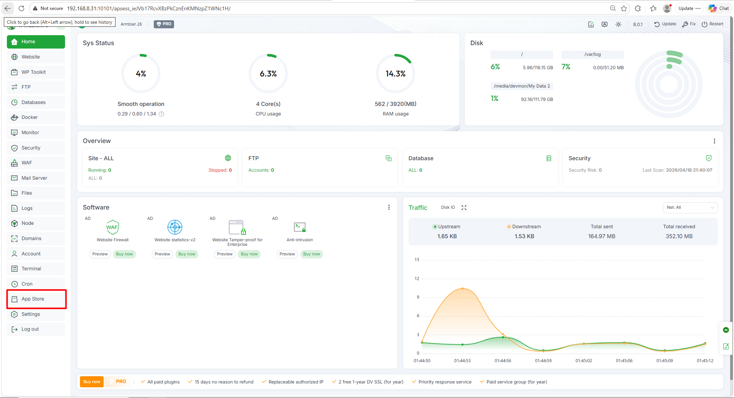Expand the traffic chart to fullscreen

(x=464, y=208)
